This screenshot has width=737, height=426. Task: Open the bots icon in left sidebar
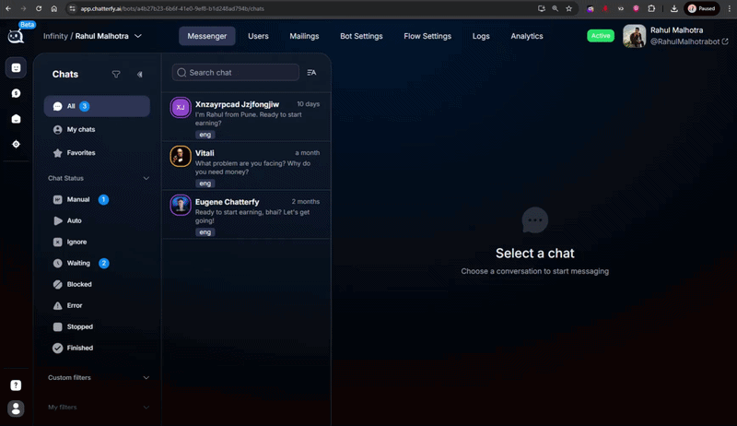tap(16, 67)
